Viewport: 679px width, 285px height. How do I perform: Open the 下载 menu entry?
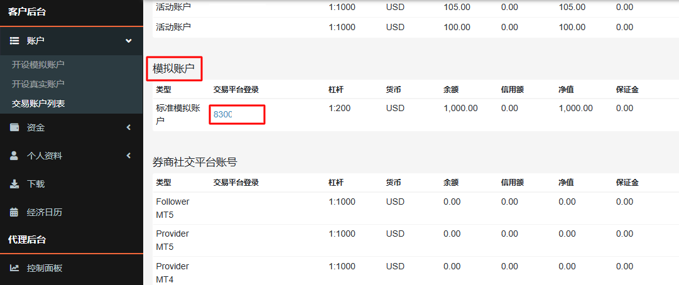pyautogui.click(x=36, y=184)
